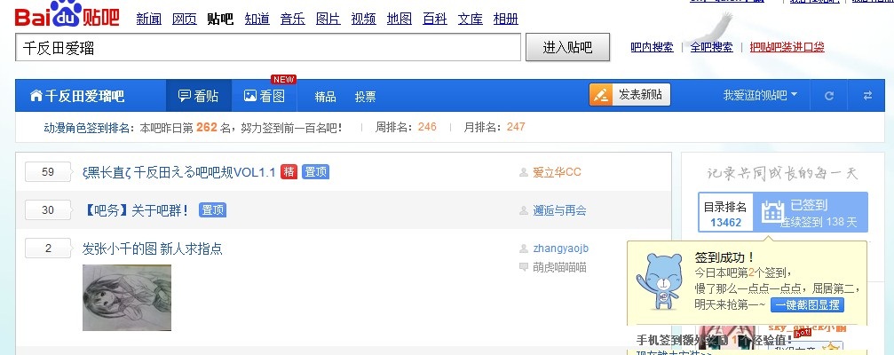Image resolution: width=894 pixels, height=355 pixels.
Task: Click the weekly rank number 246
Action: (x=427, y=127)
